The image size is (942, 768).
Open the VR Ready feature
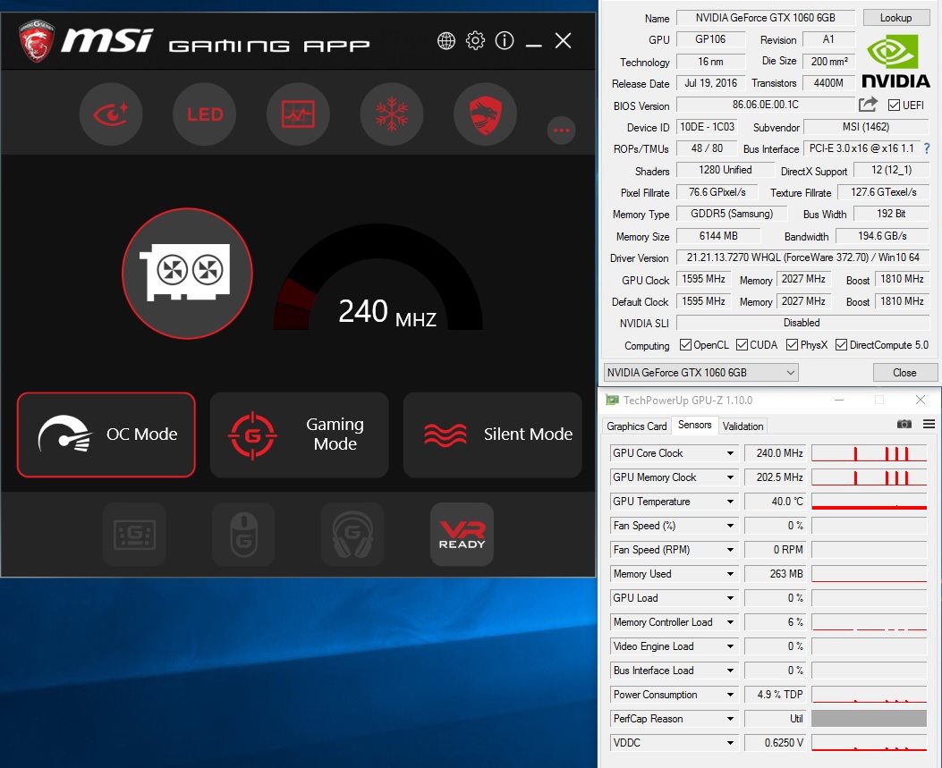462,535
